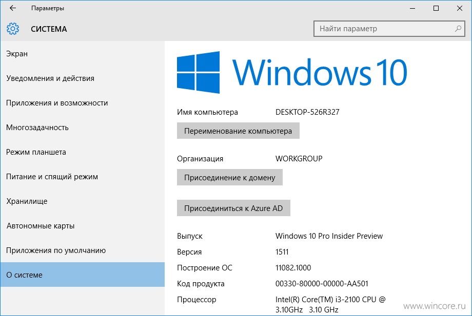Open the Хранилище section
472x316 pixels.
coord(83,201)
